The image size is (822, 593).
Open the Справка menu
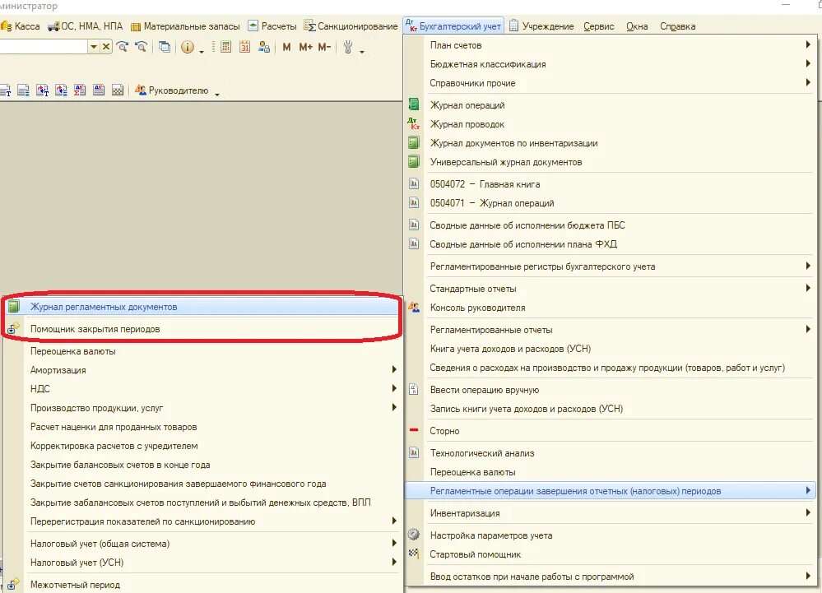coord(677,26)
